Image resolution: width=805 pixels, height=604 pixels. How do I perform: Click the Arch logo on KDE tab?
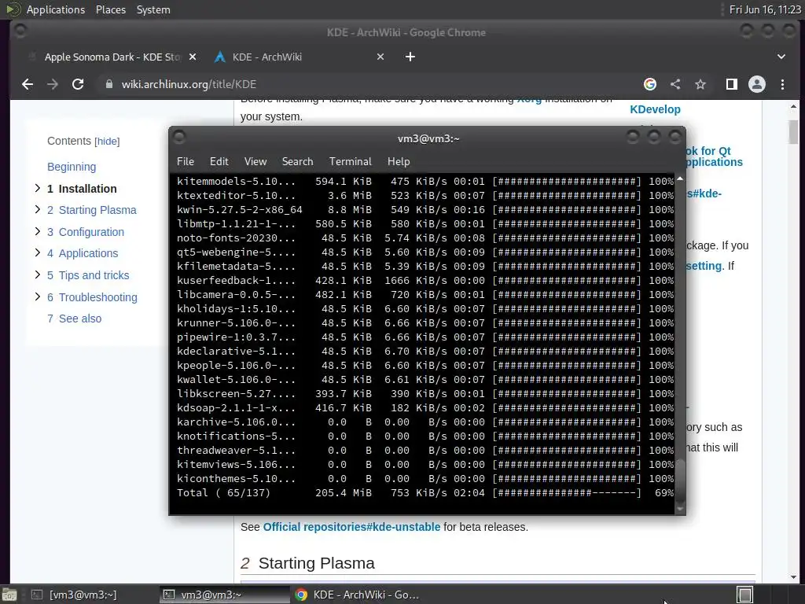(220, 57)
